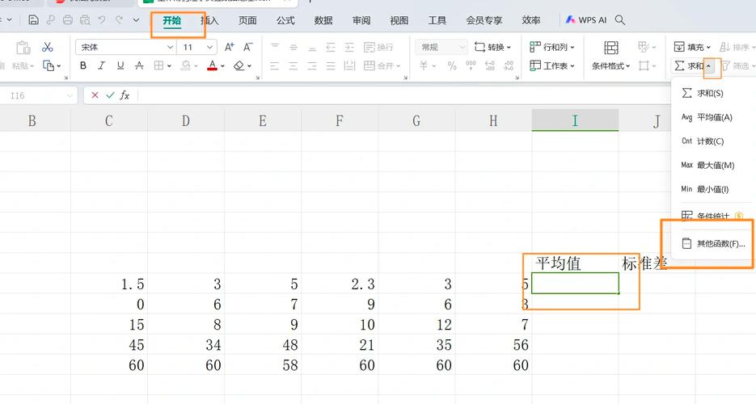Open the 填充 fill dropdown
The height and width of the screenshot is (404, 756).
pos(692,47)
